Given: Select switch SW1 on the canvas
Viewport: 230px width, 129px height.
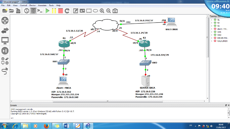Looking at the screenshot, I should (x=64, y=62).
